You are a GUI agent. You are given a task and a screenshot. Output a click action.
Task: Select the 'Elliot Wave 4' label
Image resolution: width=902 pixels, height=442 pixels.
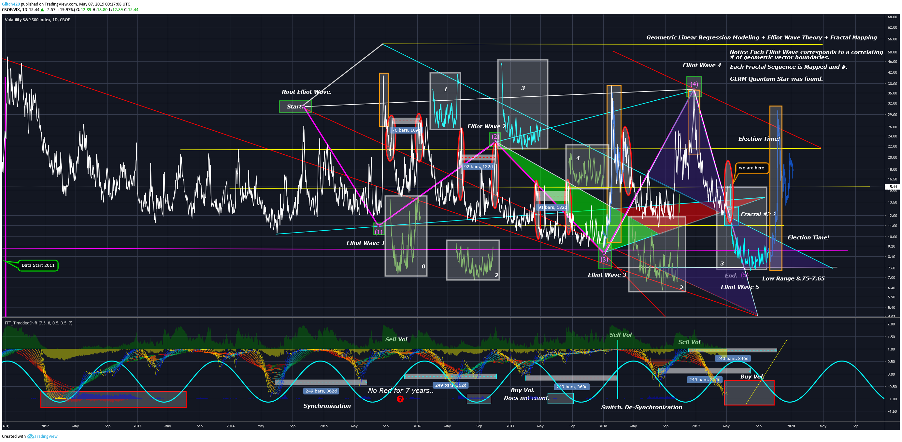(x=702, y=65)
